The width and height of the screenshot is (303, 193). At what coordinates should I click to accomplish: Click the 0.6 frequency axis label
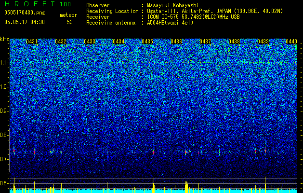coord(4,183)
